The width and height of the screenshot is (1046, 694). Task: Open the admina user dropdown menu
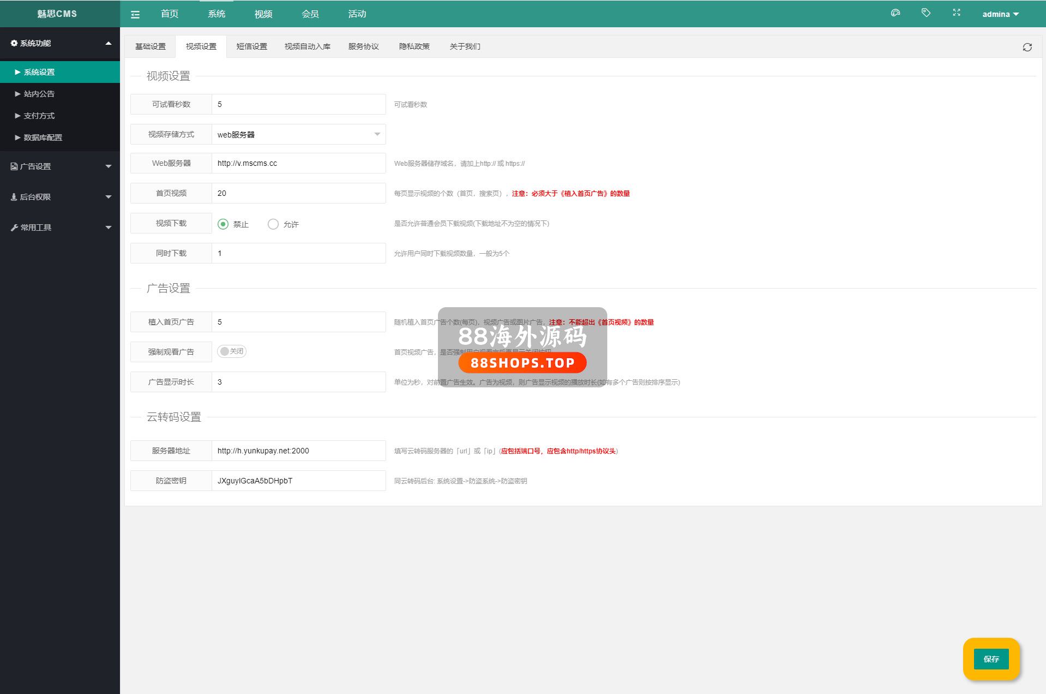point(1000,14)
